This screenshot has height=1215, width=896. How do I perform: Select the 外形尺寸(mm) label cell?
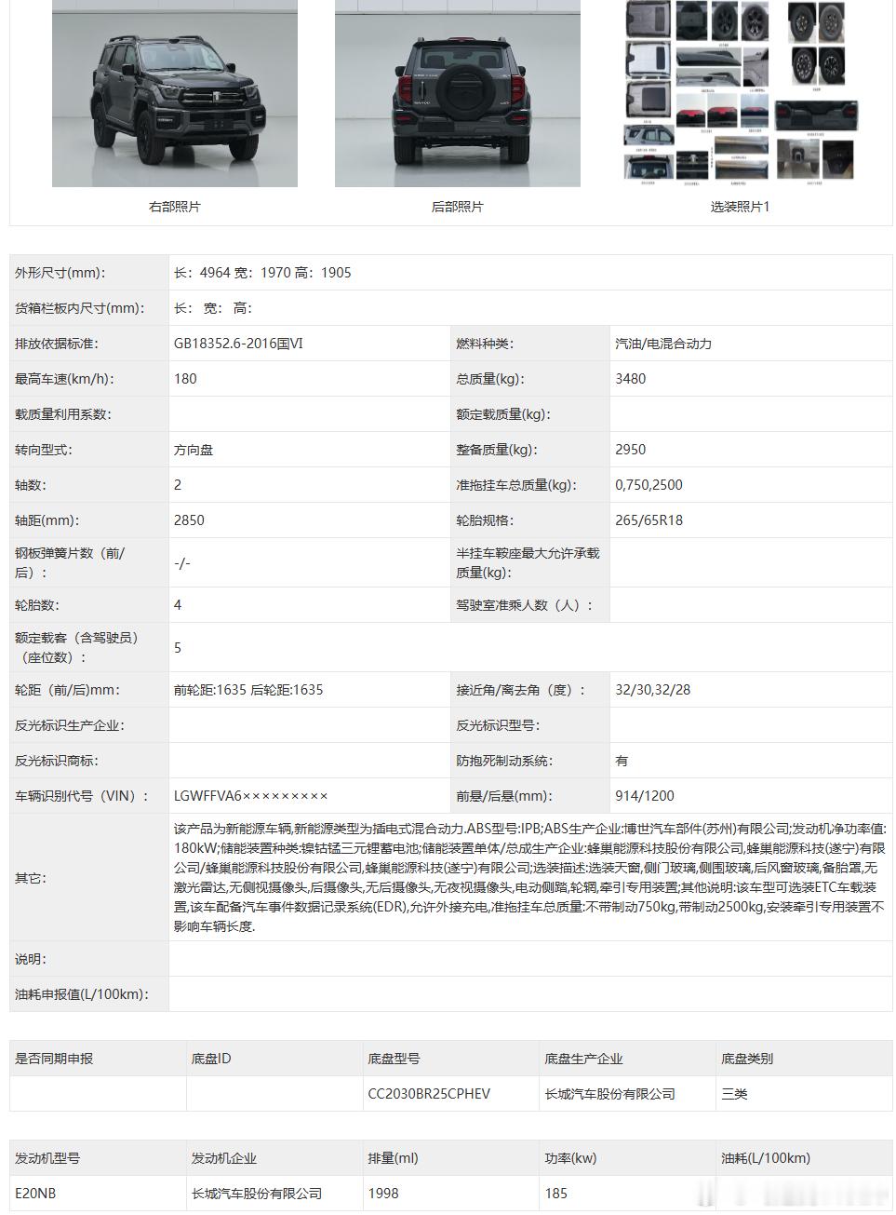click(x=89, y=273)
